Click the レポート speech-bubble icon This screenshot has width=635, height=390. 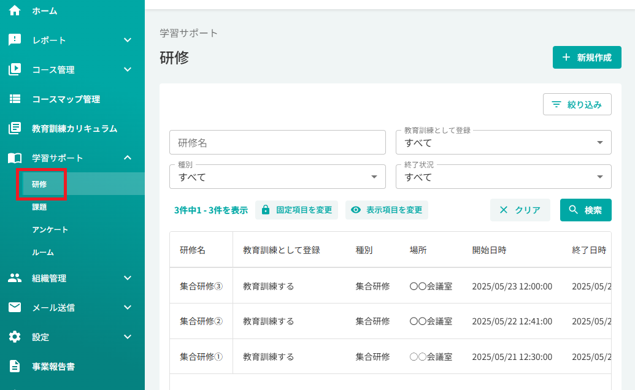coord(15,40)
